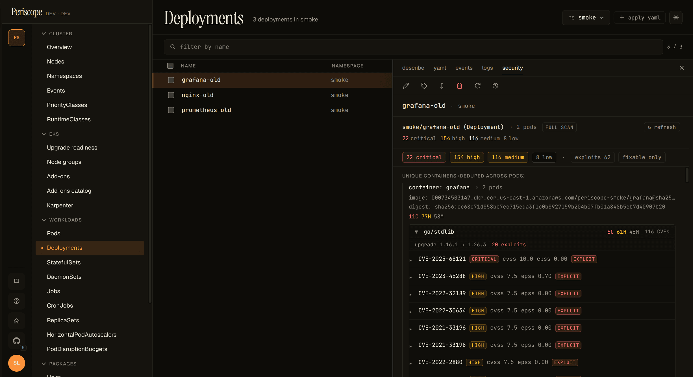Click the PS cluster badge
Screen dimensions: 693x377
[x=17, y=38]
